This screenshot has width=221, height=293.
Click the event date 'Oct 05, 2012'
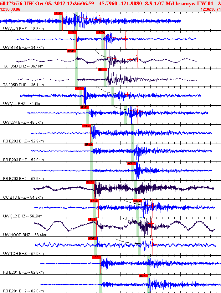click(x=50, y=3)
